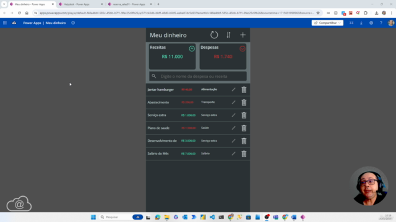Add a new entry with the plus icon
Image resolution: width=396 pixels, height=222 pixels.
coord(243,35)
